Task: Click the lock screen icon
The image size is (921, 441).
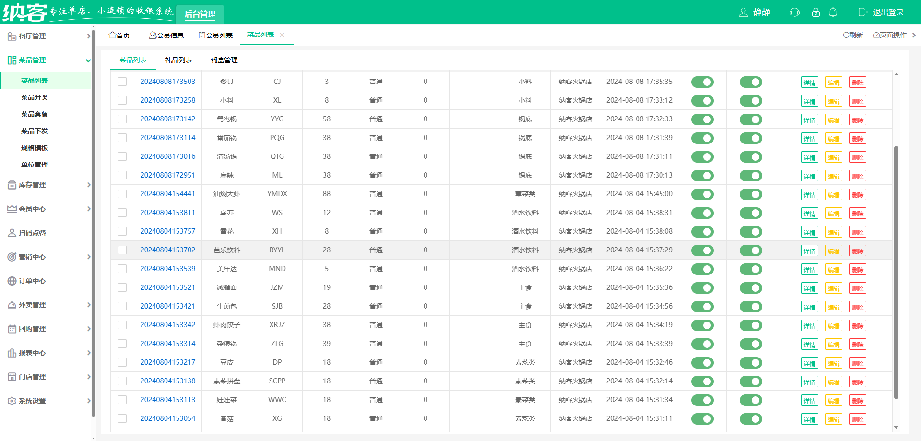Action: pyautogui.click(x=815, y=12)
